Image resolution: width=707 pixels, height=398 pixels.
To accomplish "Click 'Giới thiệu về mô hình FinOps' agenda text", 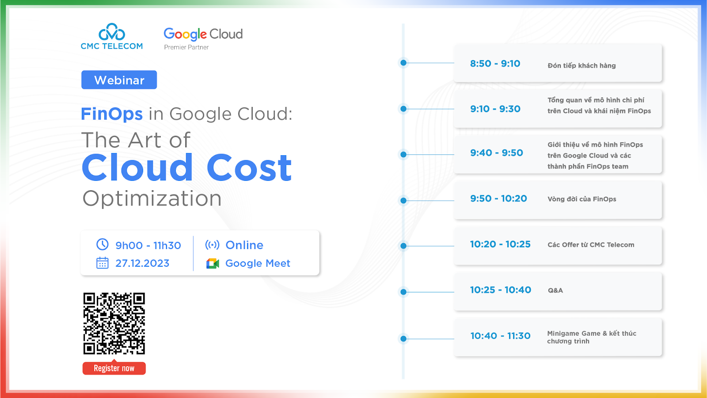I will coord(595,145).
